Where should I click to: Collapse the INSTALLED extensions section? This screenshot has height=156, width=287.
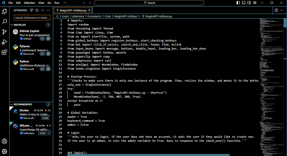pos(12,25)
